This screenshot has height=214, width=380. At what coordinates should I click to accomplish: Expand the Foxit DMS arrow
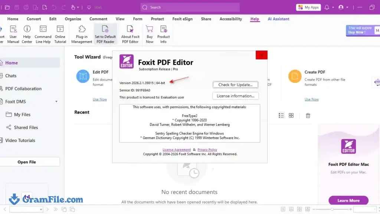tap(56, 102)
